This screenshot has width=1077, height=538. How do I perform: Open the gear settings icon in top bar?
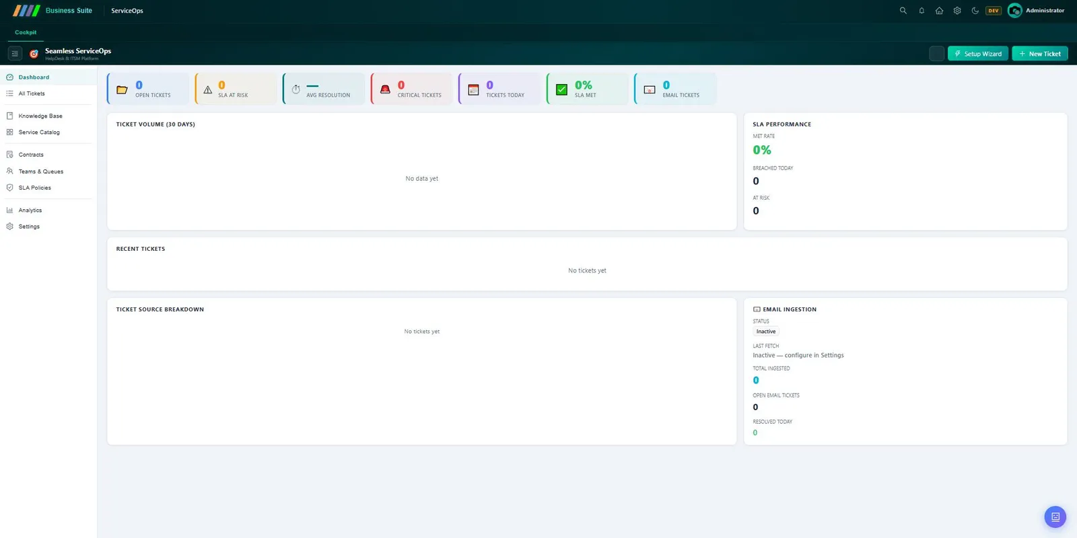[x=957, y=11]
